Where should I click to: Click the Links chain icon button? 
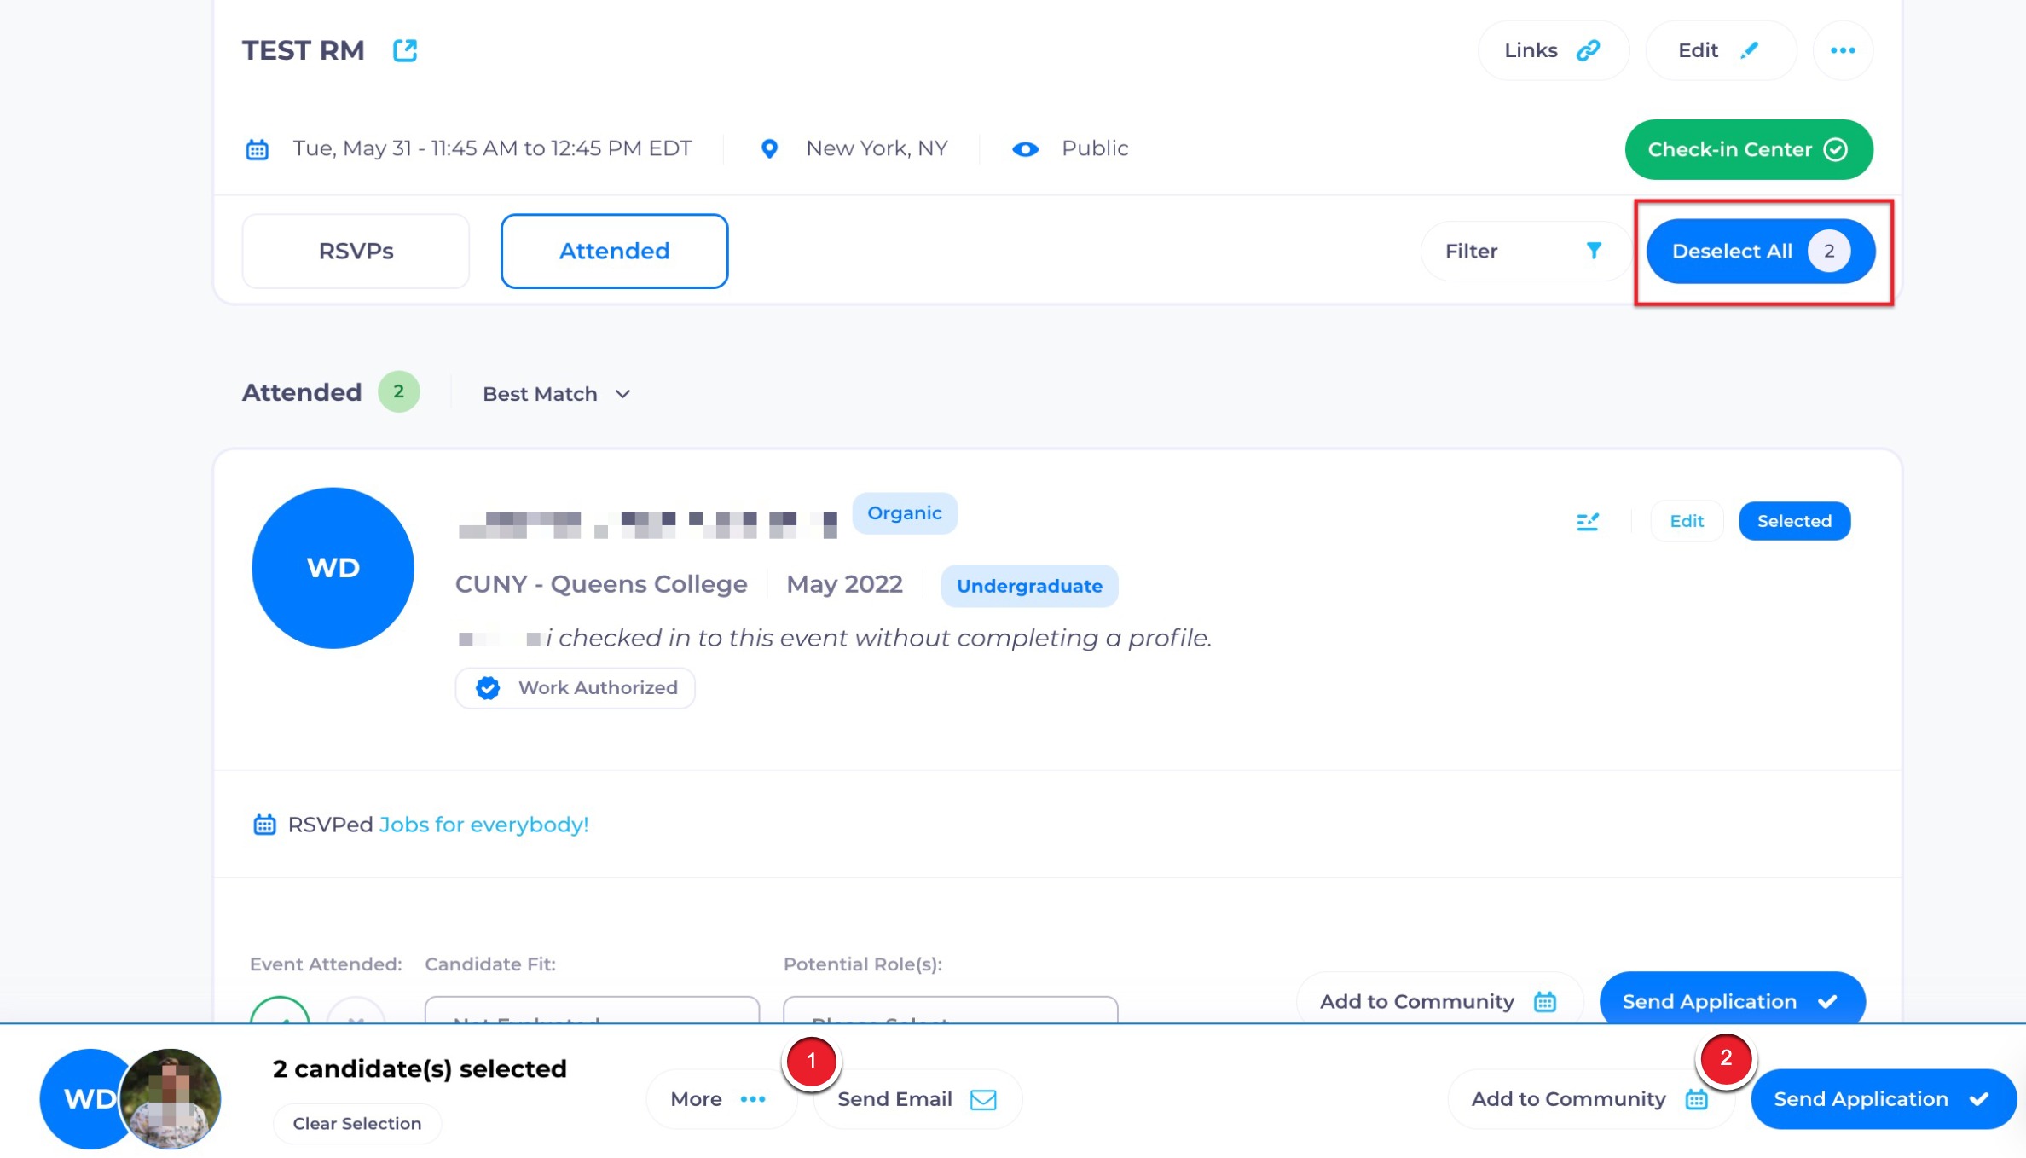pos(1552,50)
